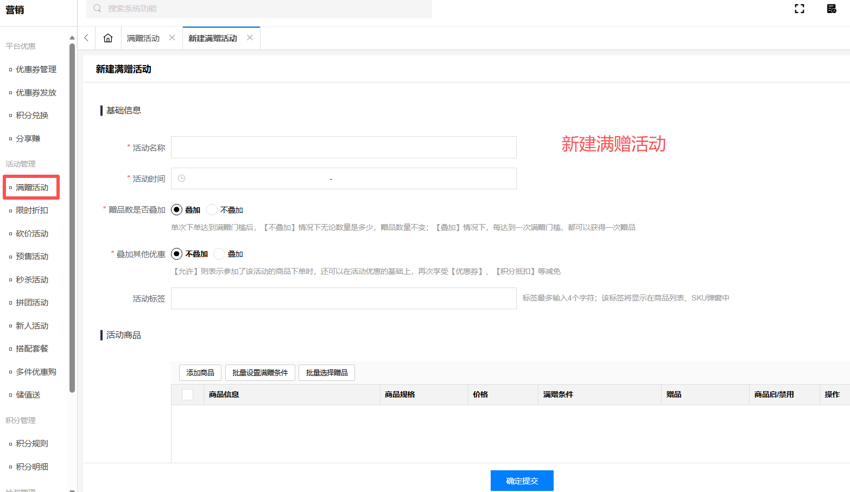Image resolution: width=850 pixels, height=492 pixels.
Task: Open 积分兑换 in sidebar
Action: coord(32,115)
